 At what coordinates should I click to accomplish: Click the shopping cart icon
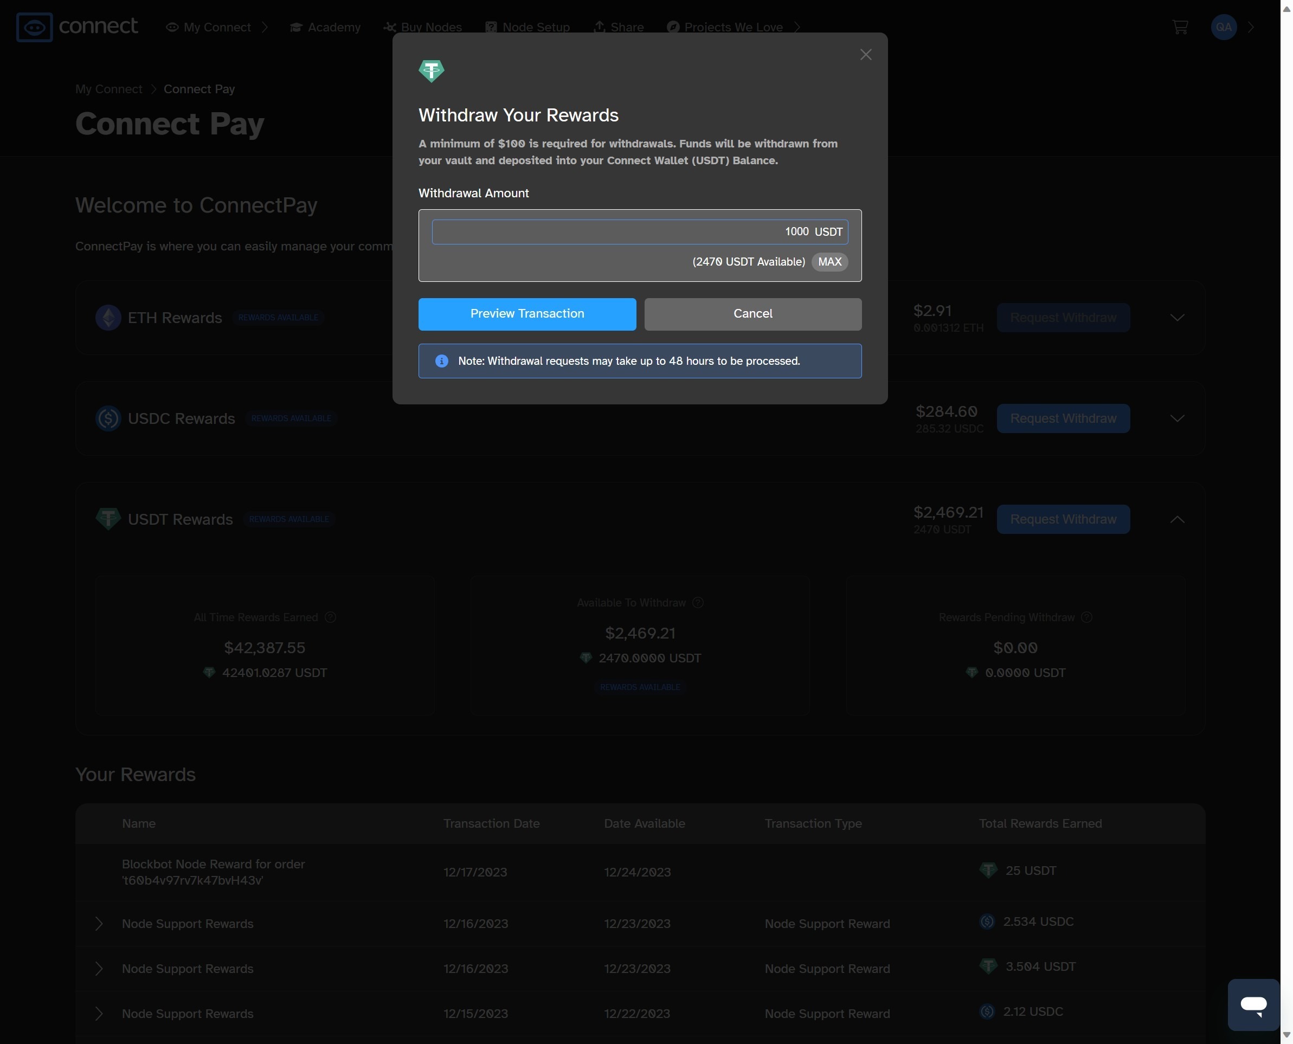(x=1180, y=27)
